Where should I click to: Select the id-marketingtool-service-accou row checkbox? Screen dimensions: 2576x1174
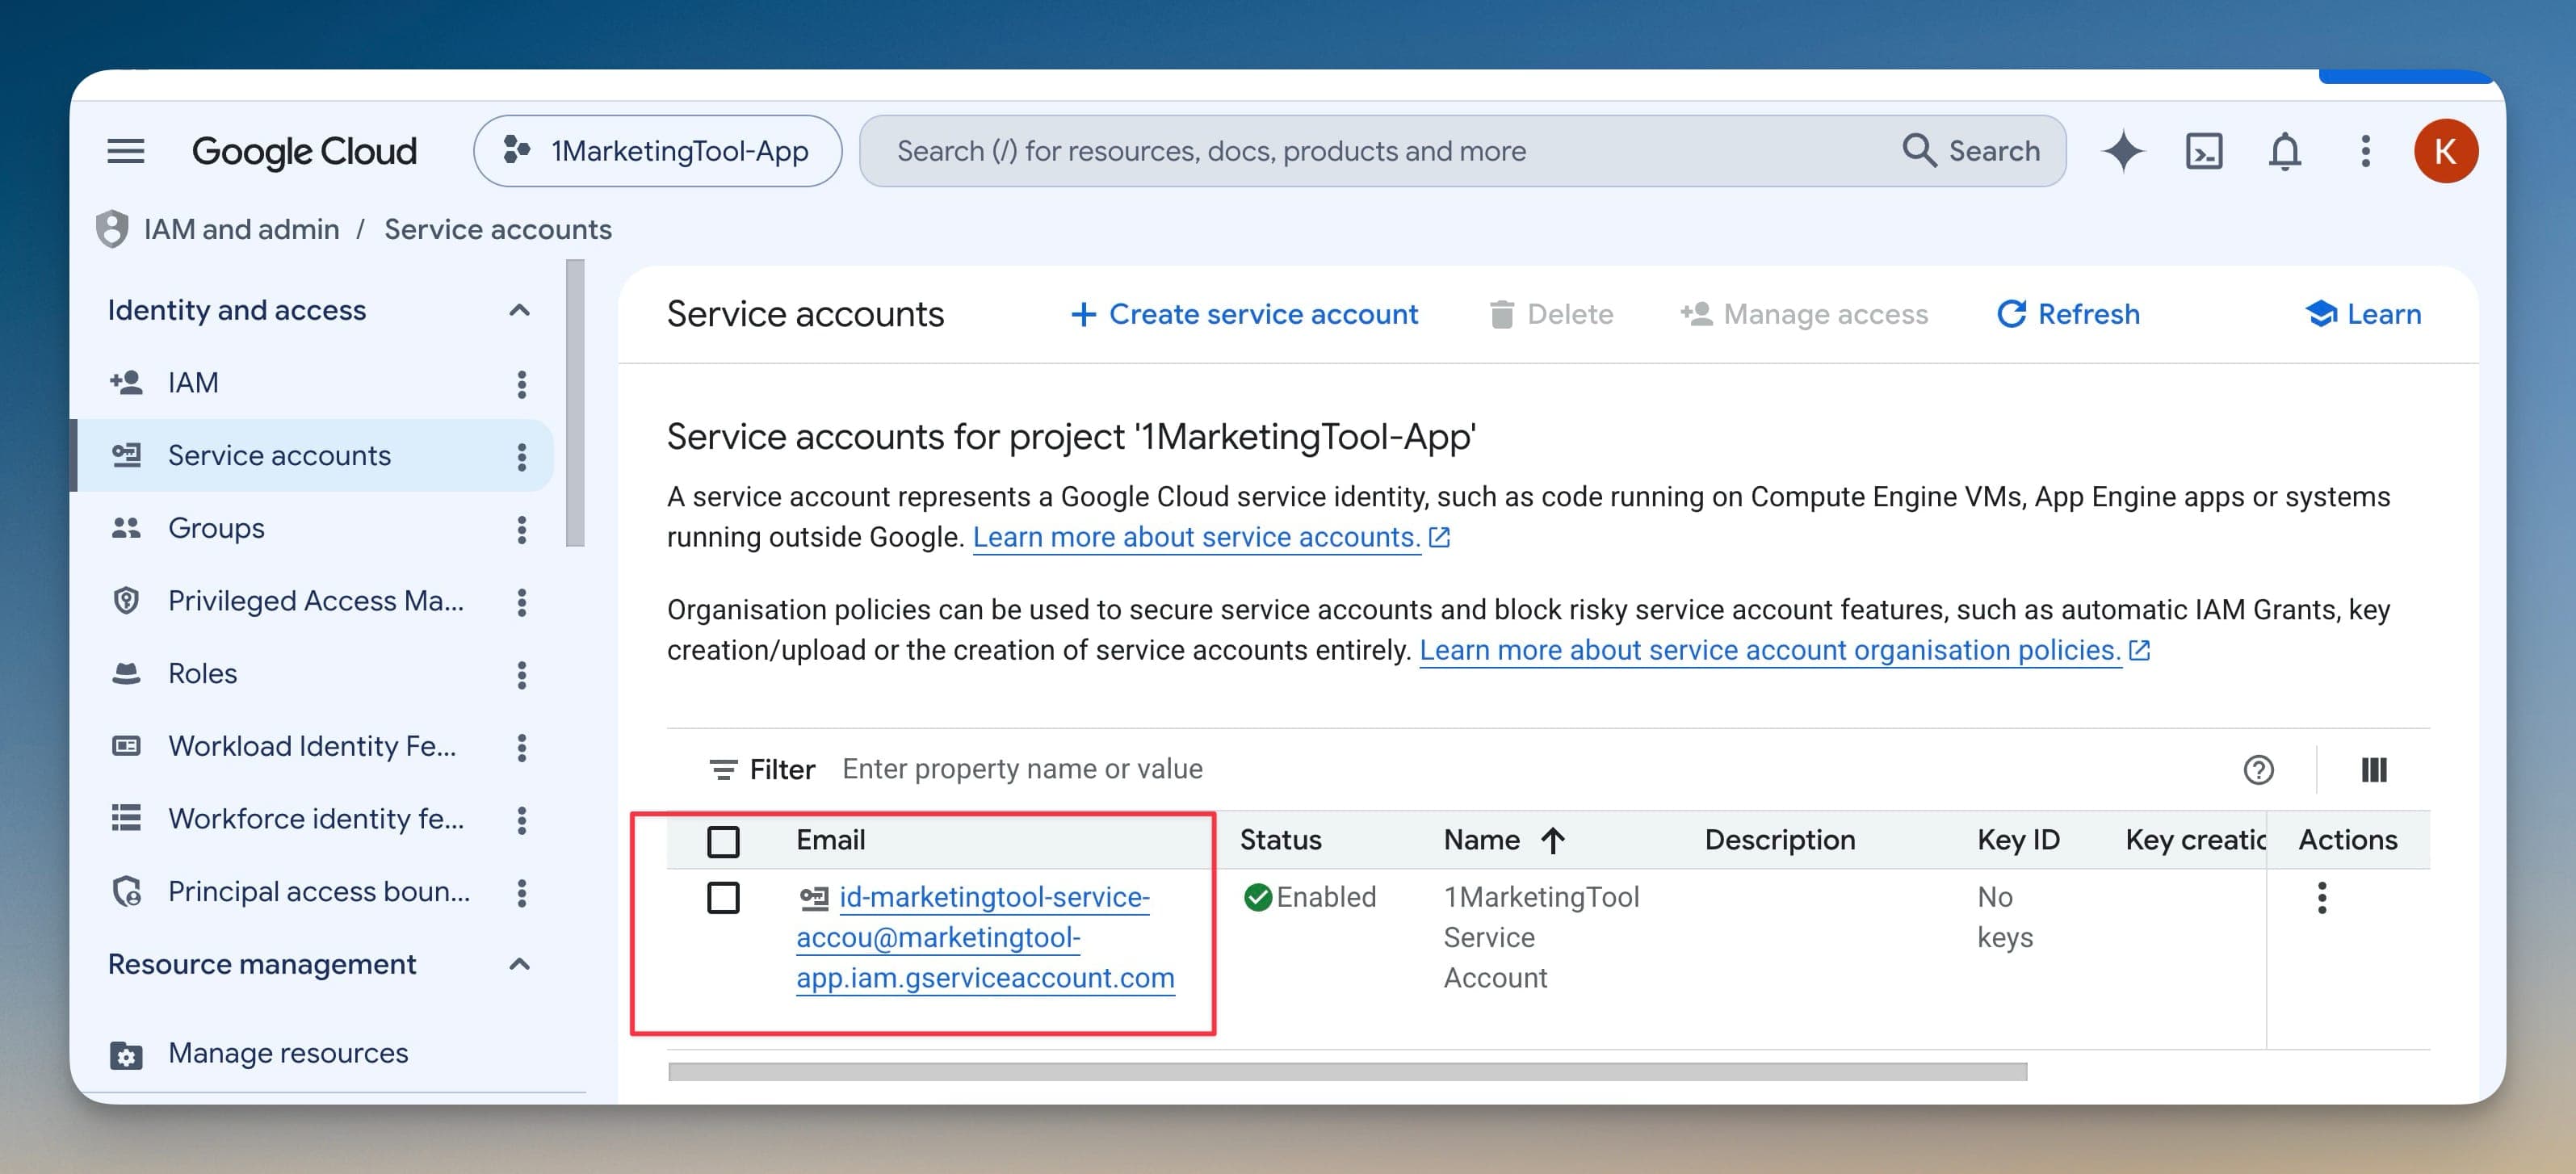(x=723, y=897)
